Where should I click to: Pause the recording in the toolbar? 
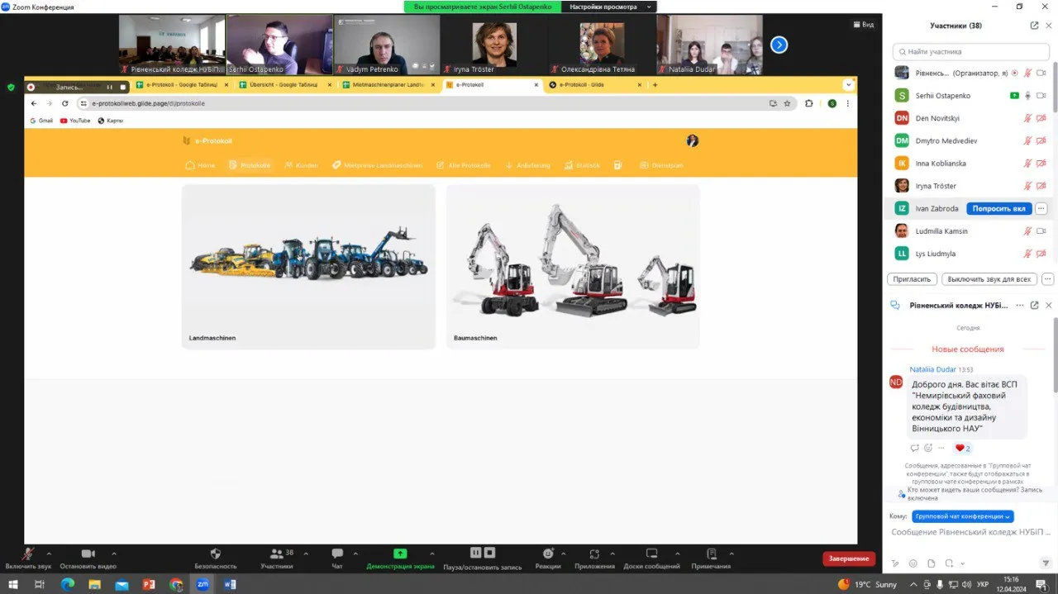click(x=475, y=553)
